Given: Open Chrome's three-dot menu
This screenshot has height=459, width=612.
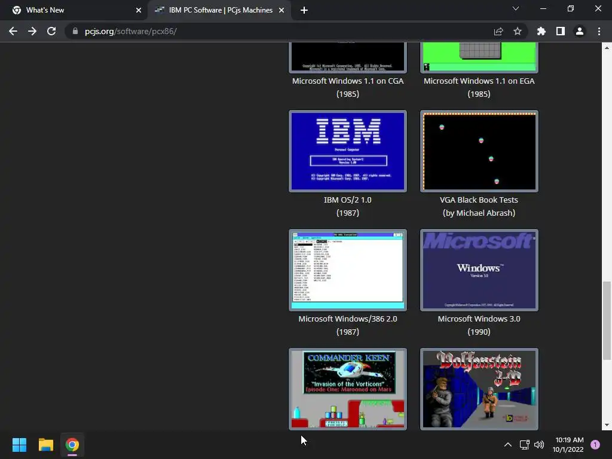Looking at the screenshot, I should (599, 31).
